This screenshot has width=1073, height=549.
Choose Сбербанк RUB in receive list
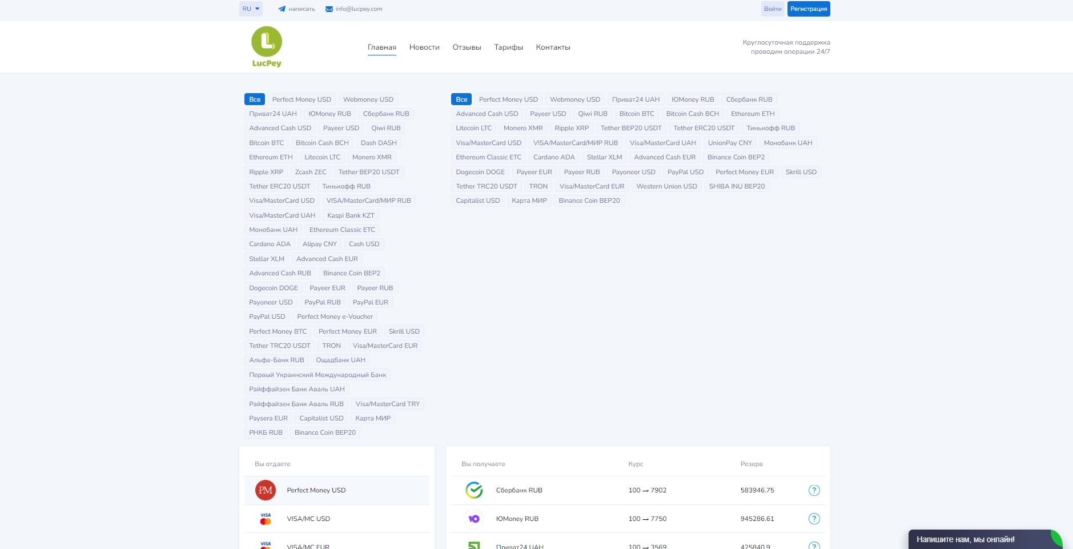click(638, 490)
